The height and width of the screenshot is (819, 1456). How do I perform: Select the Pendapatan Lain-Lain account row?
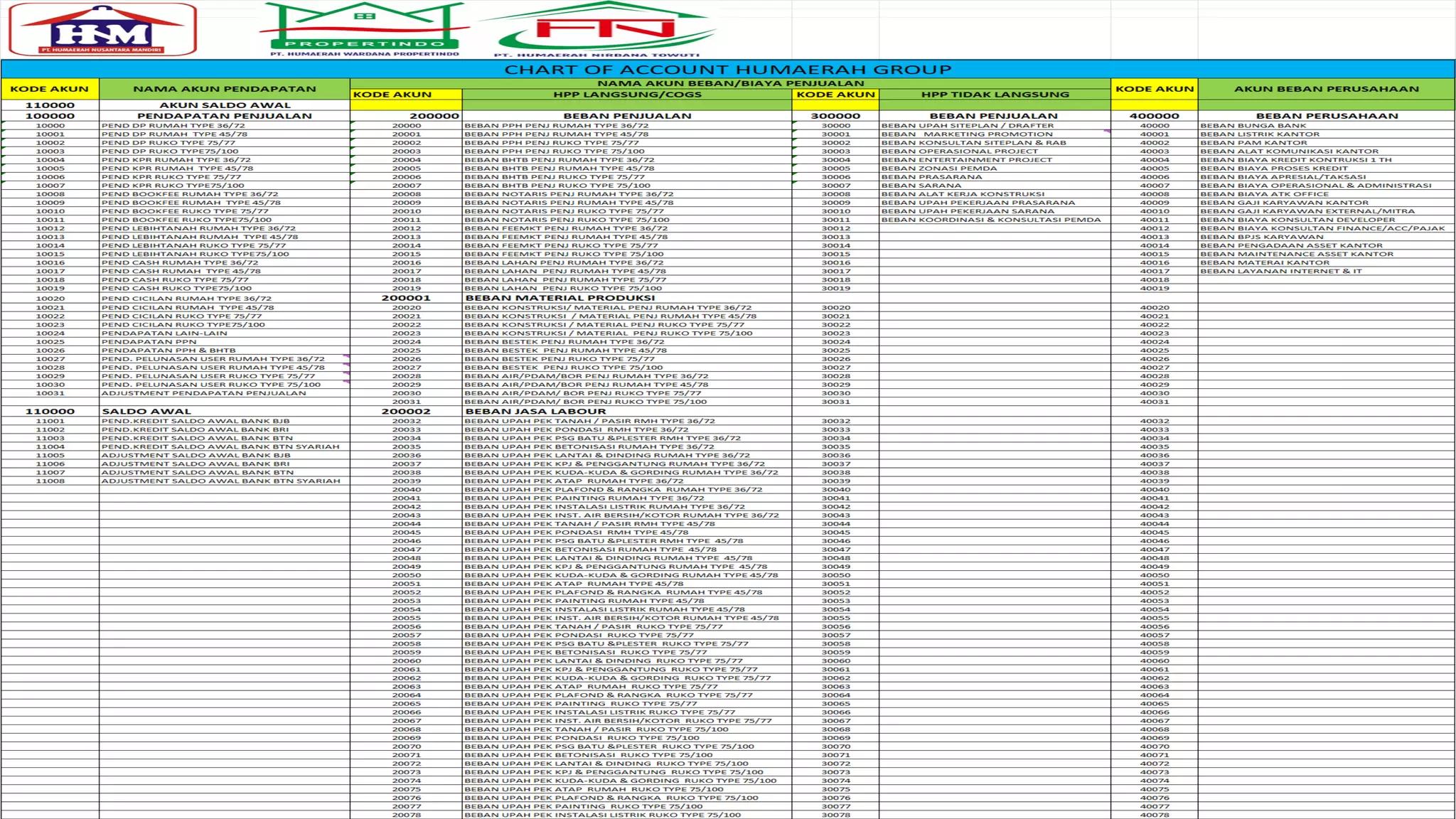point(164,333)
